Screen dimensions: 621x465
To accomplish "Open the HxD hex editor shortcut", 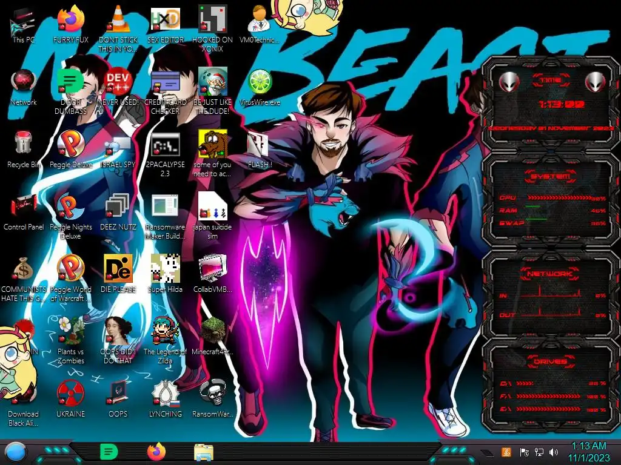I will click(165, 24).
